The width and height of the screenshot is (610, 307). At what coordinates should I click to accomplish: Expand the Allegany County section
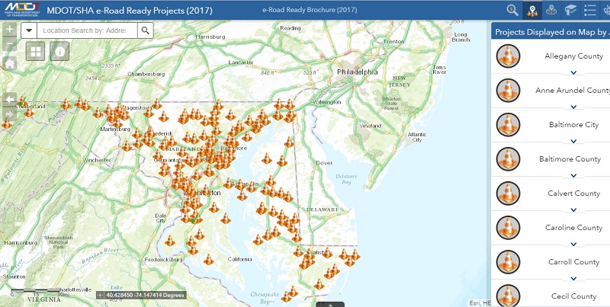[573, 72]
